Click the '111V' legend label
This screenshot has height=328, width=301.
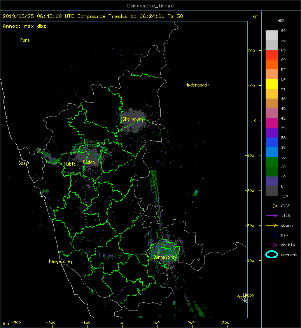click(285, 216)
